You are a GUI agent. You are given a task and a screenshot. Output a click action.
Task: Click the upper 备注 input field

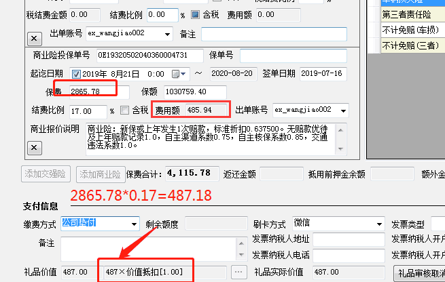point(274,35)
